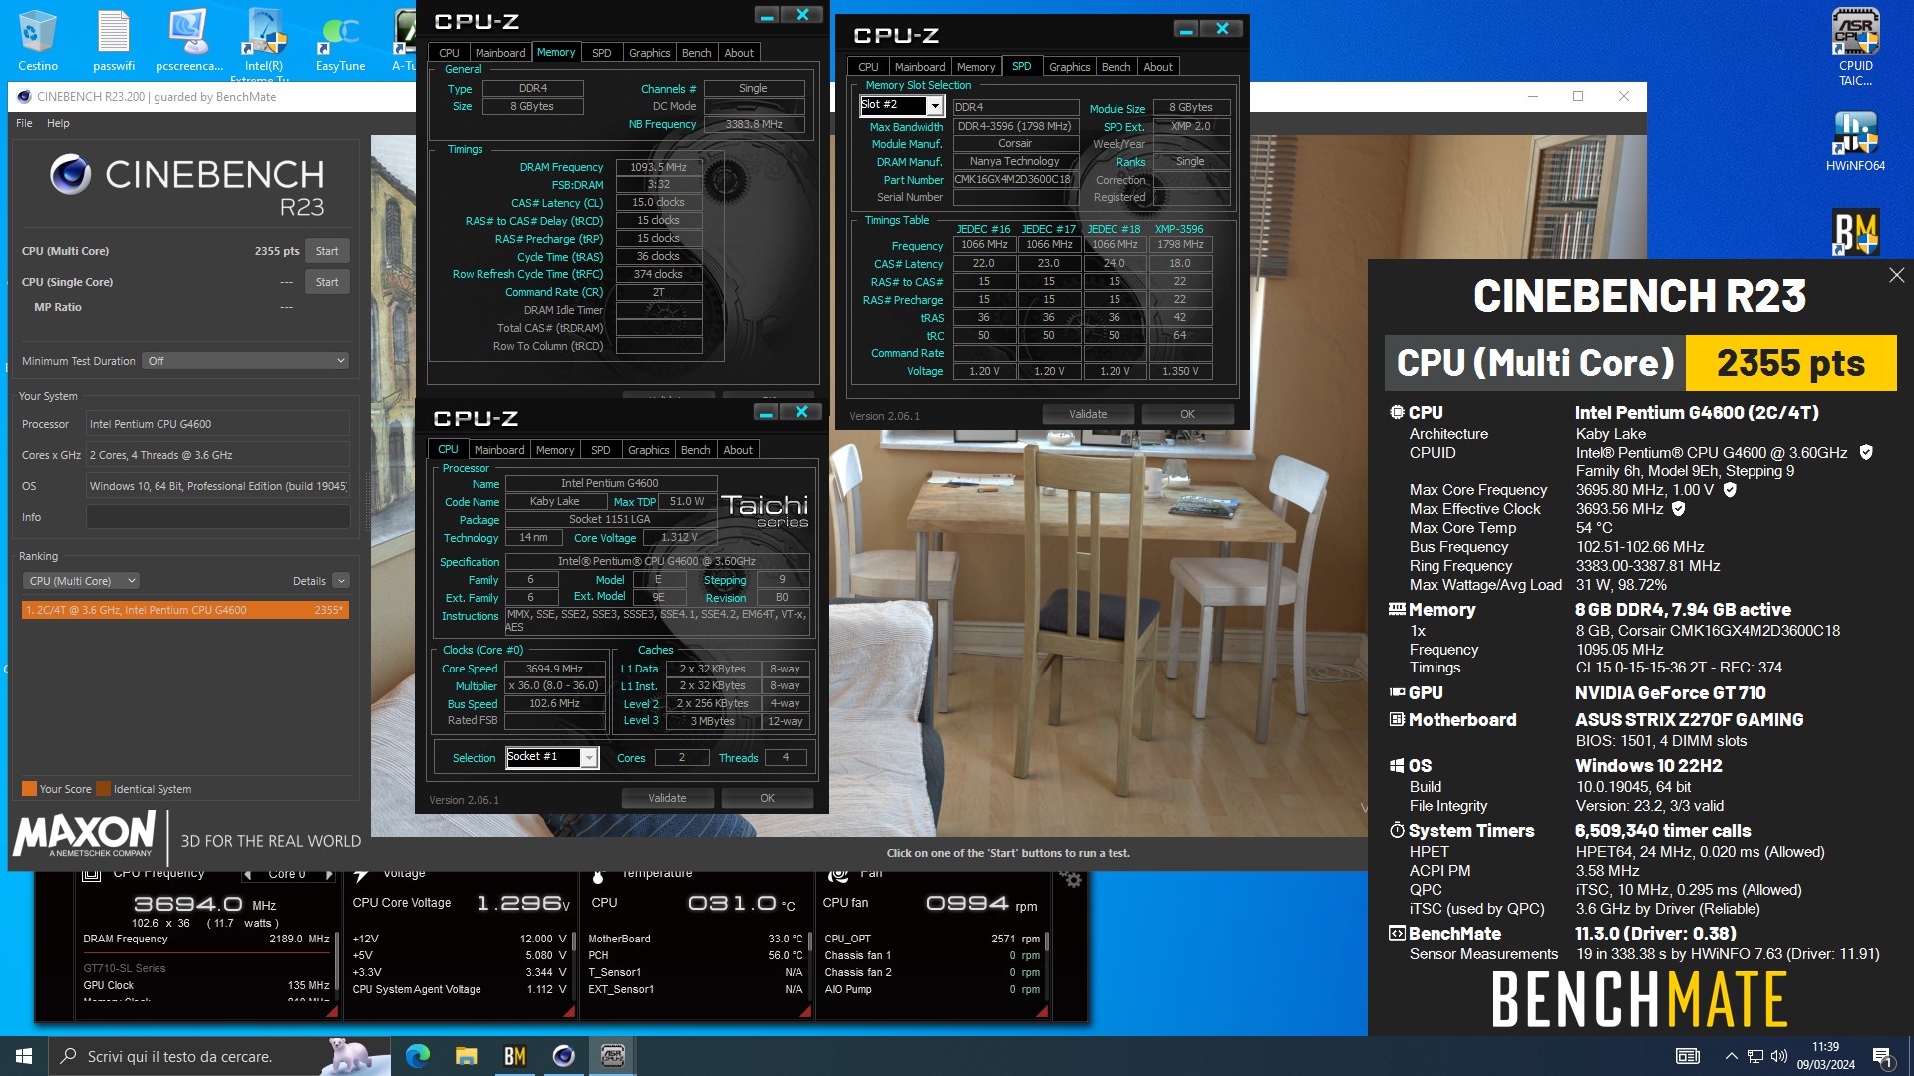This screenshot has width=1914, height=1076.
Task: Select the ranking row 2C/4T @ 3.6 GHz
Action: [x=185, y=610]
